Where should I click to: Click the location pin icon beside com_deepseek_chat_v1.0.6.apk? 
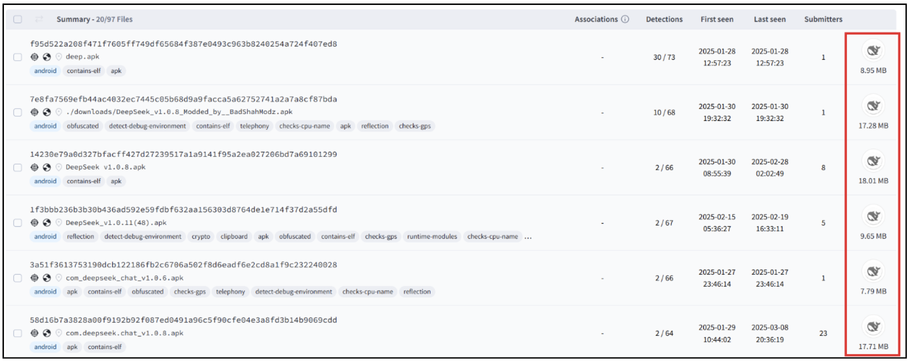pos(59,278)
